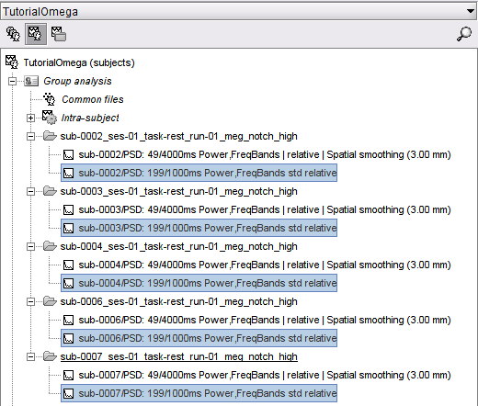Select TutorialOmega (subjects) root label
This screenshot has height=406, width=478.
pos(79,62)
